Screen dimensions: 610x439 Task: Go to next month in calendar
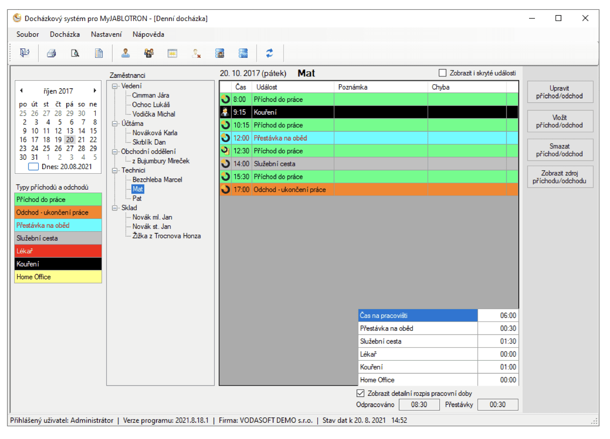click(95, 91)
